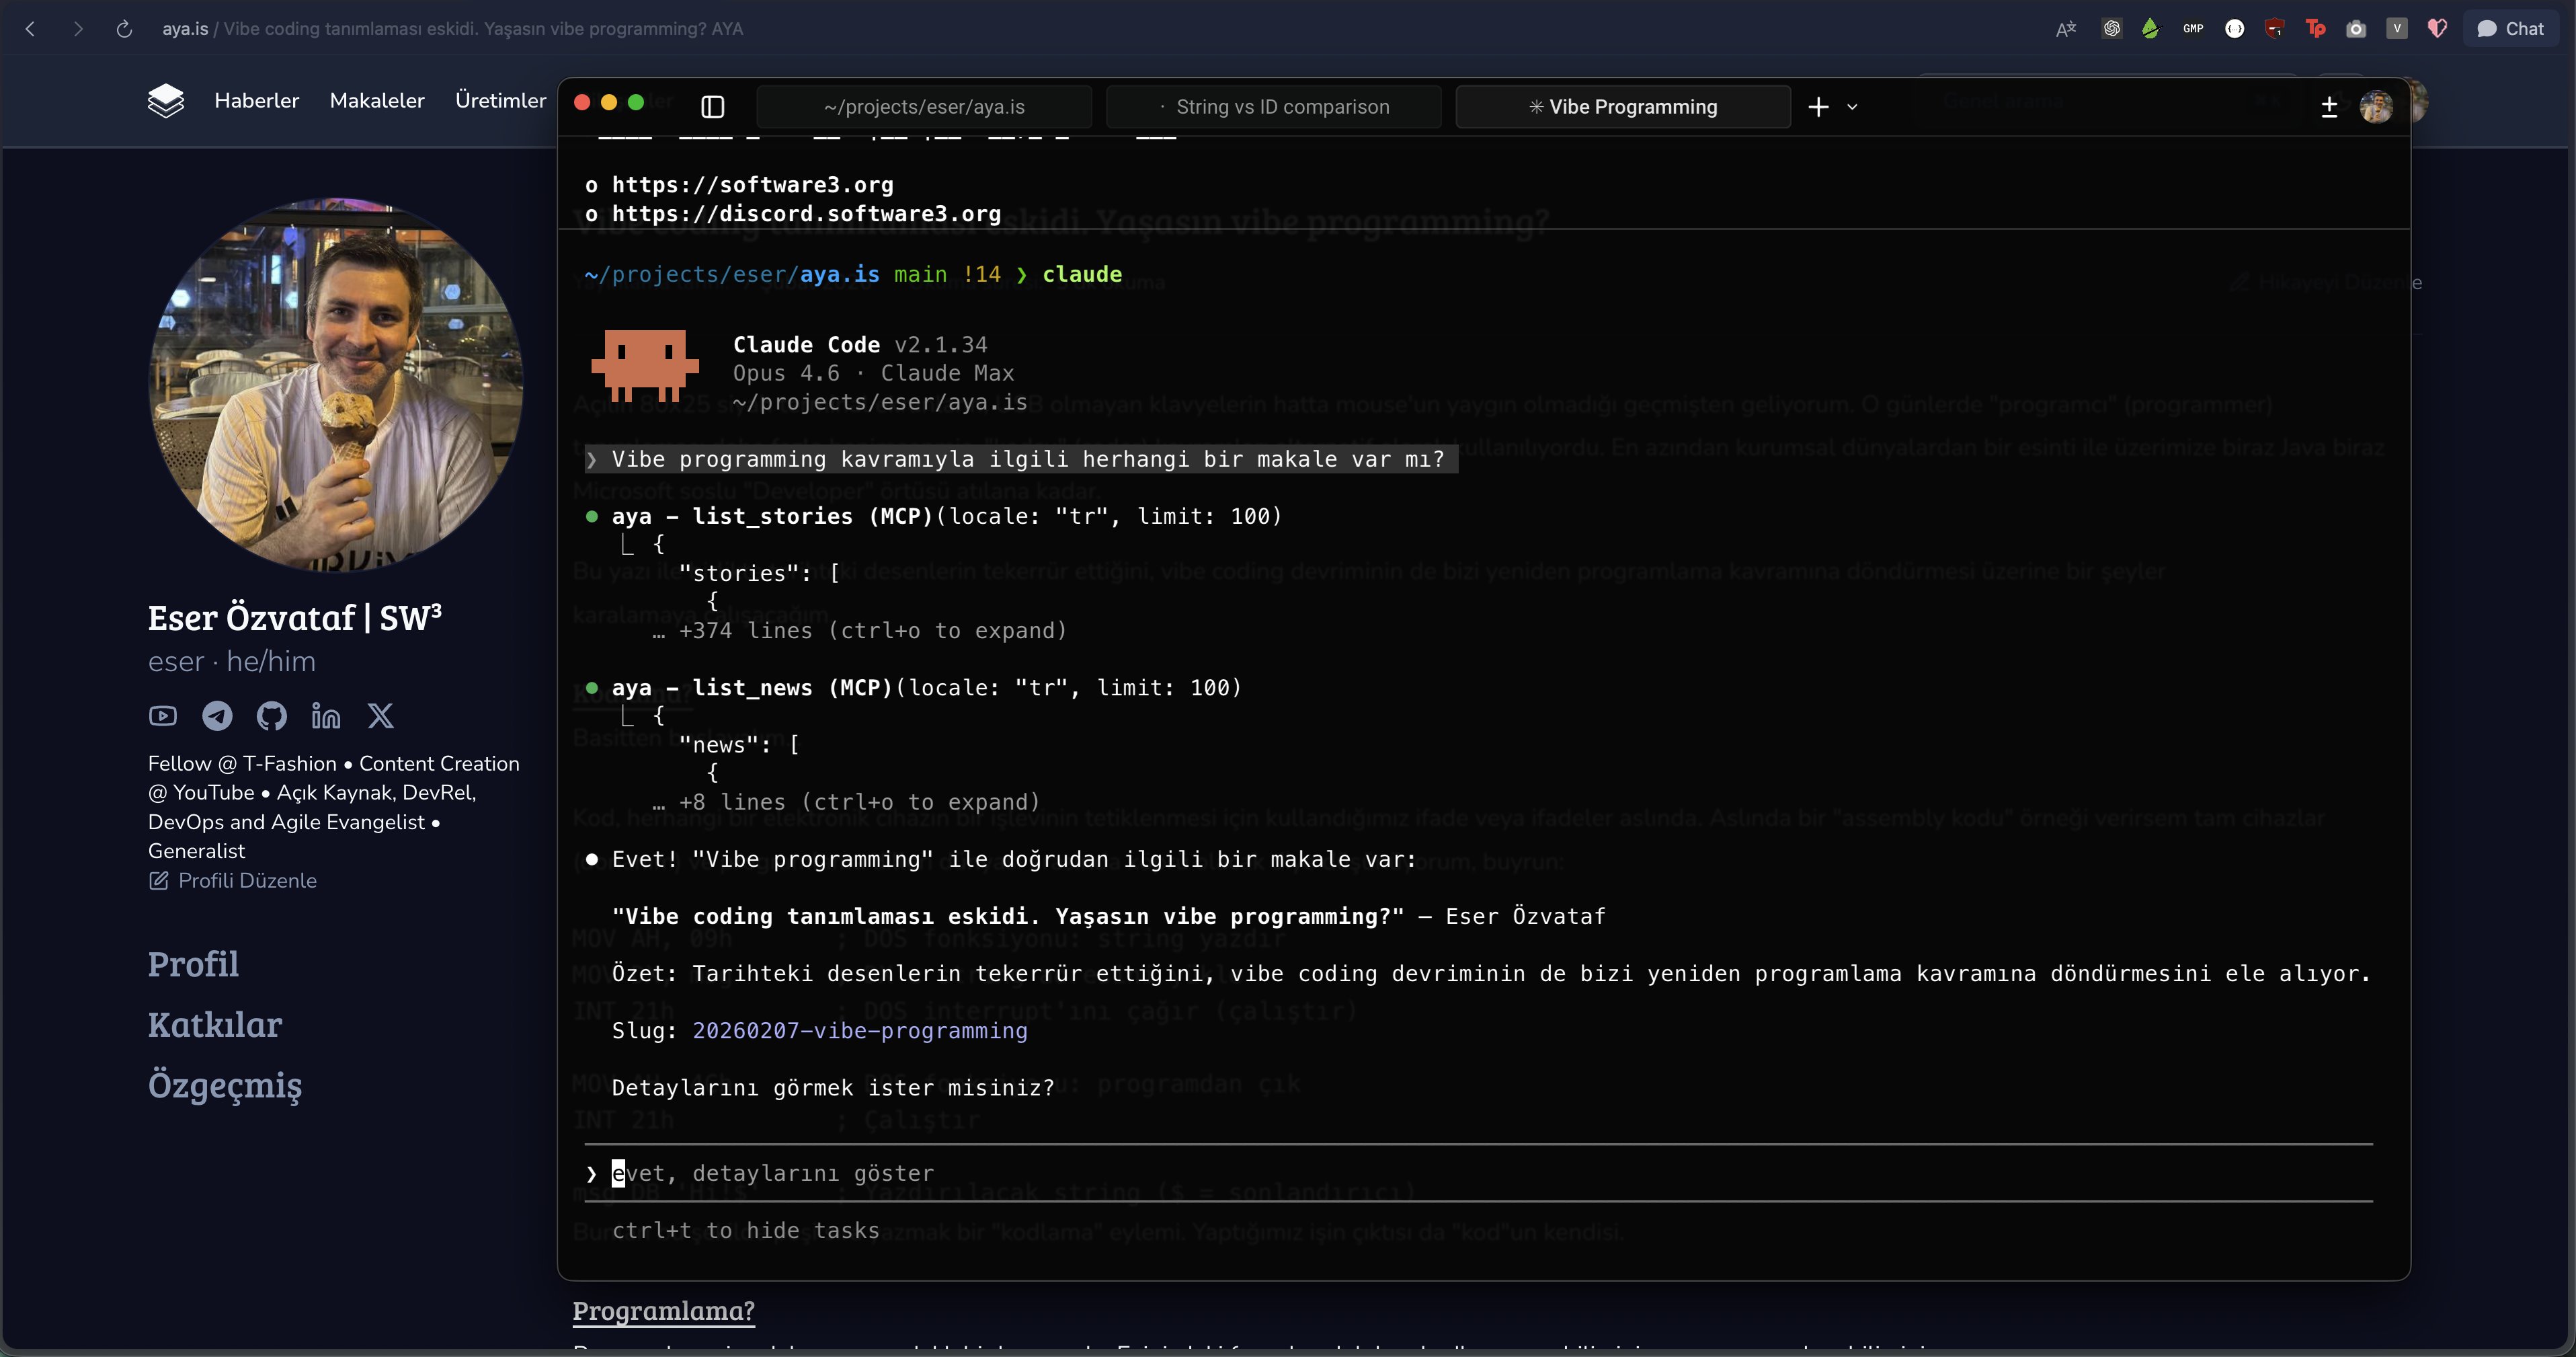Open the Chat button in browser toolbar
The height and width of the screenshot is (1357, 2576).
click(x=2510, y=29)
